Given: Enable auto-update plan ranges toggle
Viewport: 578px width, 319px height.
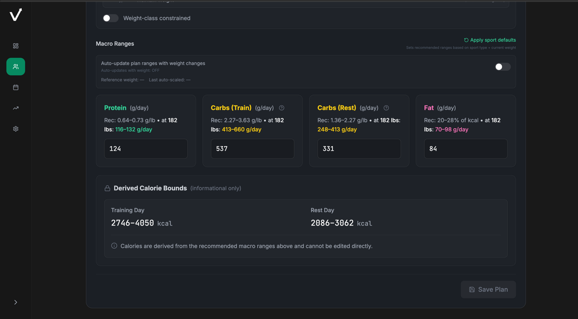Looking at the screenshot, I should click(502, 67).
